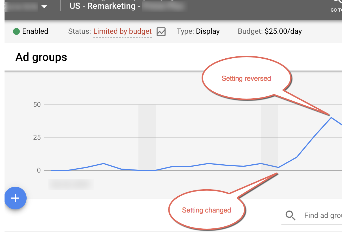Click the 50 y-axis label

[37, 105]
